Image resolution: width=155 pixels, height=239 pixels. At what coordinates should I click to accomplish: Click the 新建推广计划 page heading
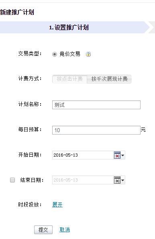[x=17, y=12]
